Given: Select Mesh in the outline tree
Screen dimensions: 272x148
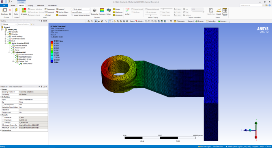Looking at the screenshot, I should [13, 41].
